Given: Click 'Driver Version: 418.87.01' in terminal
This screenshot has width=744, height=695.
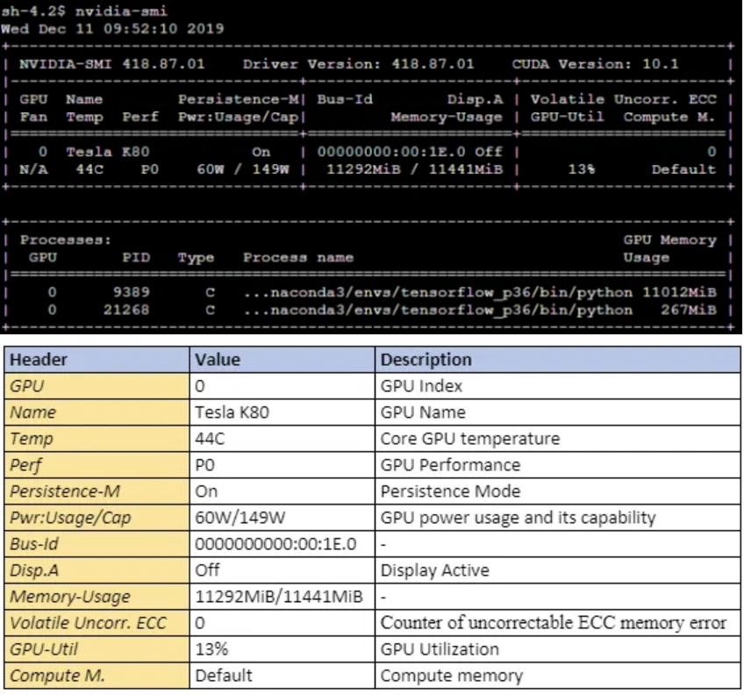Looking at the screenshot, I should [358, 64].
